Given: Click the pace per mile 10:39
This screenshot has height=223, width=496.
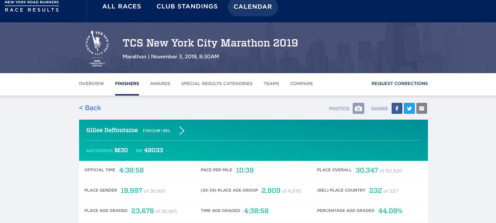Looking at the screenshot, I should (245, 170).
